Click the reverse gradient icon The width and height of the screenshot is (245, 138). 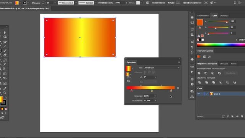coord(128,81)
